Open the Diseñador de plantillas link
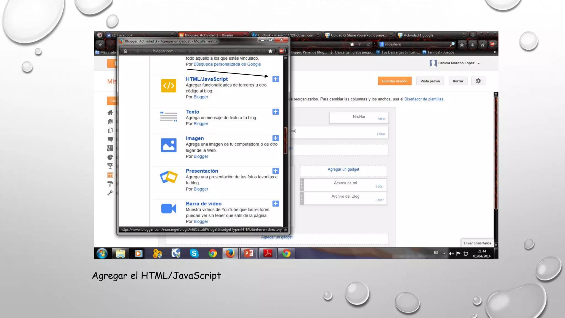Image resolution: width=565 pixels, height=318 pixels. [x=424, y=99]
